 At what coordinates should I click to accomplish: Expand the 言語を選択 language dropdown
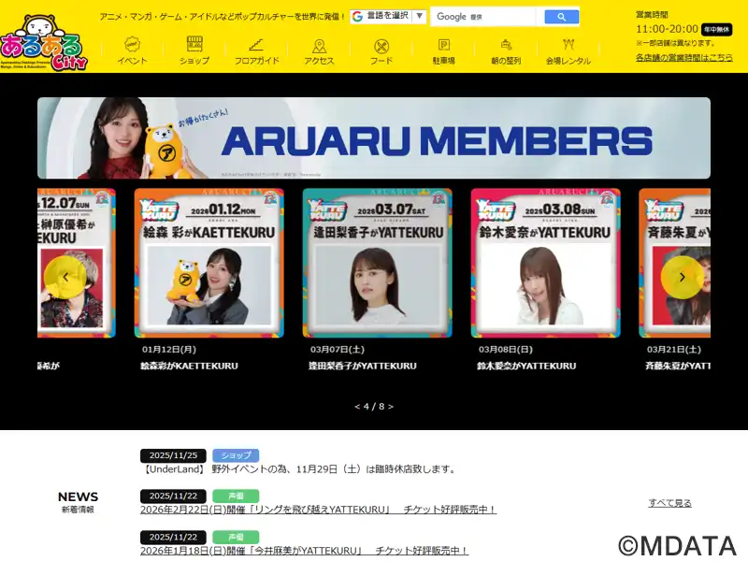coord(388,17)
